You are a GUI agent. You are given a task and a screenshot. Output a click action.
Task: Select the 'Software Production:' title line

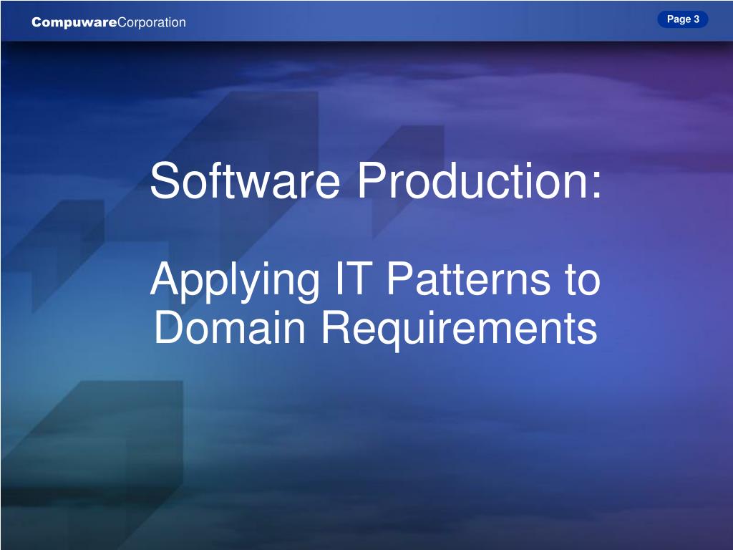tap(376, 180)
